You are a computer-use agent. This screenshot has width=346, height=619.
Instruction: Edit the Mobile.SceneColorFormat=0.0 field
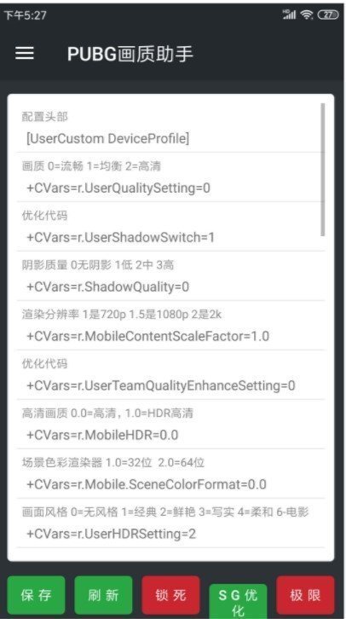pyautogui.click(x=170, y=484)
